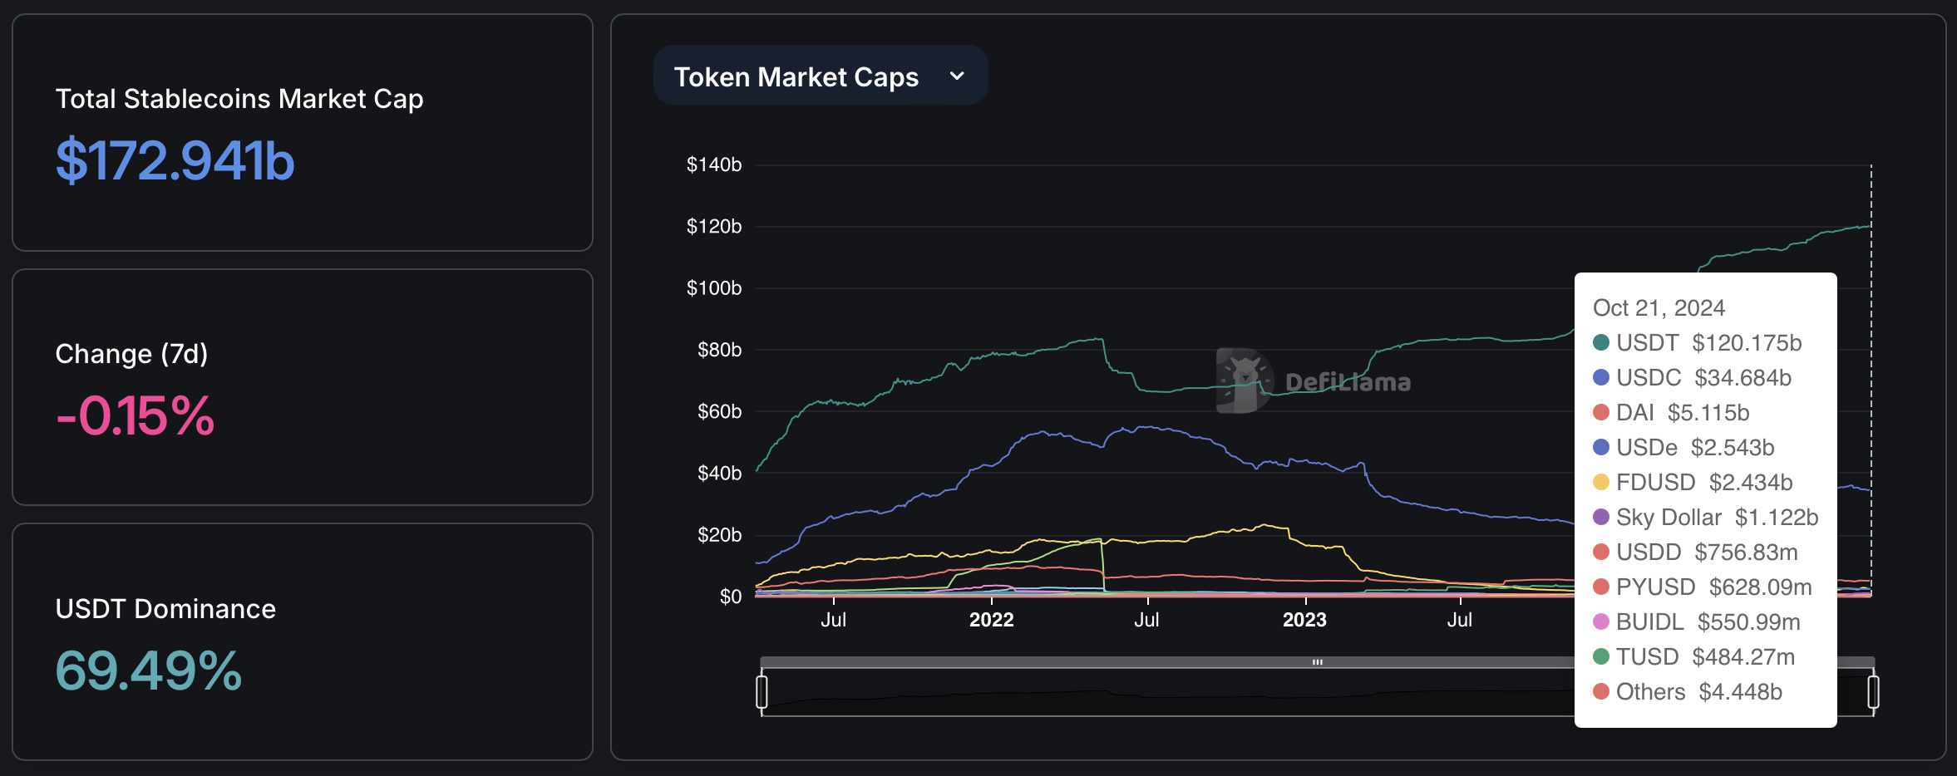Click the Change (7d) value -0.15%
Viewport: 1957px width, 776px height.
point(135,415)
